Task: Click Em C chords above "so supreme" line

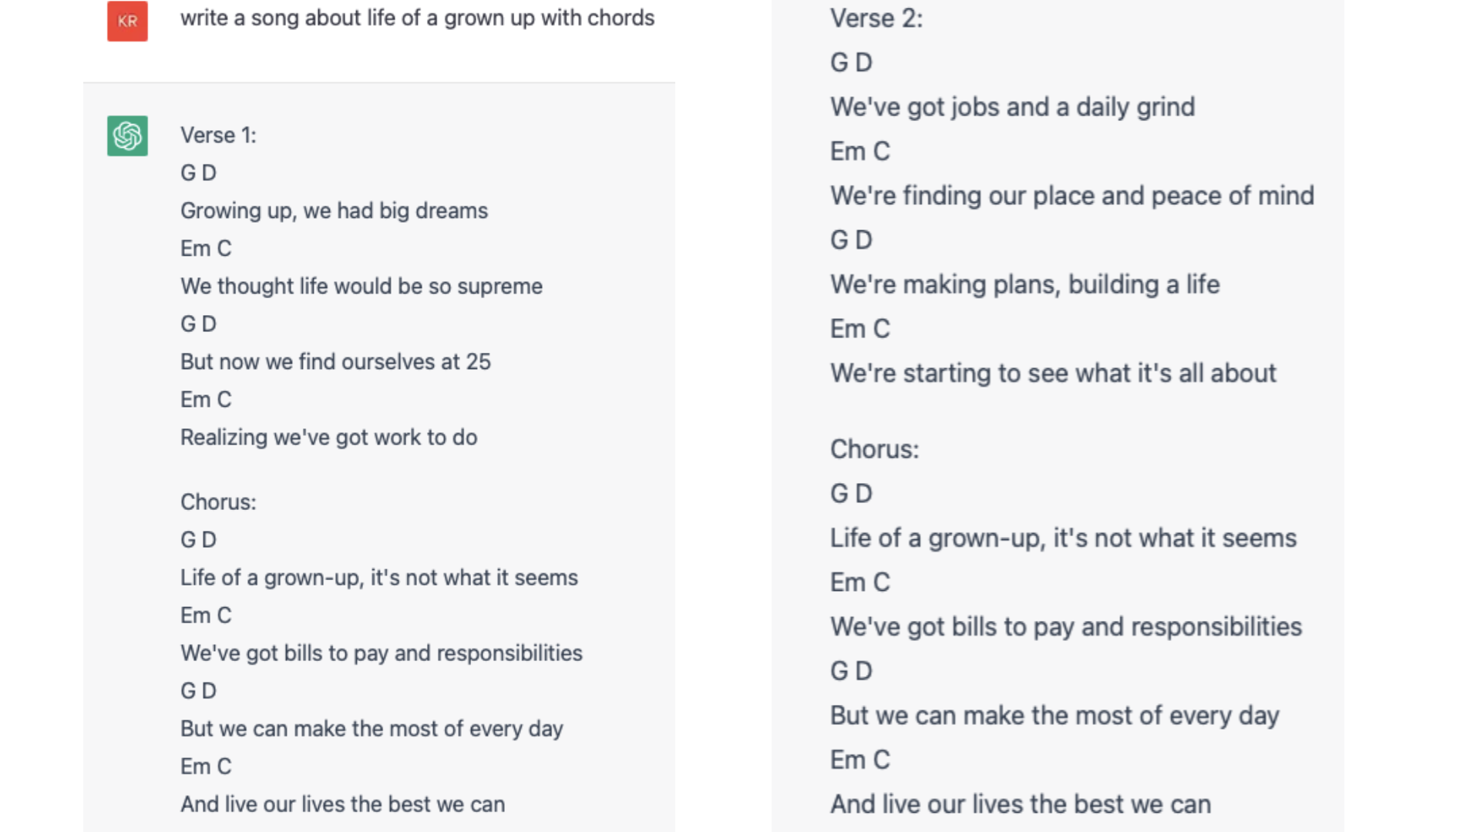Action: [206, 248]
